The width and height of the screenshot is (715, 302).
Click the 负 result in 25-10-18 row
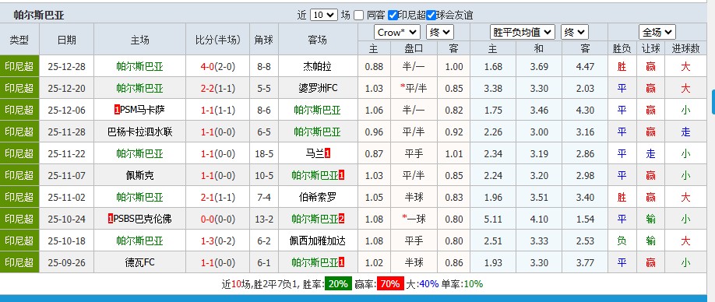622,241
